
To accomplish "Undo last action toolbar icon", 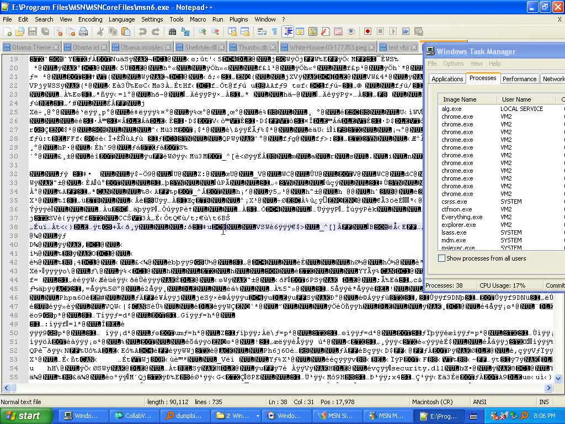I will tap(143, 31).
